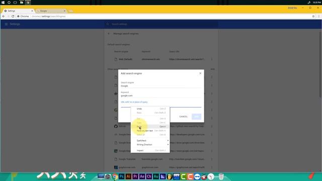
Task: Launch Premiere Pro from the dock
Action: (135, 176)
